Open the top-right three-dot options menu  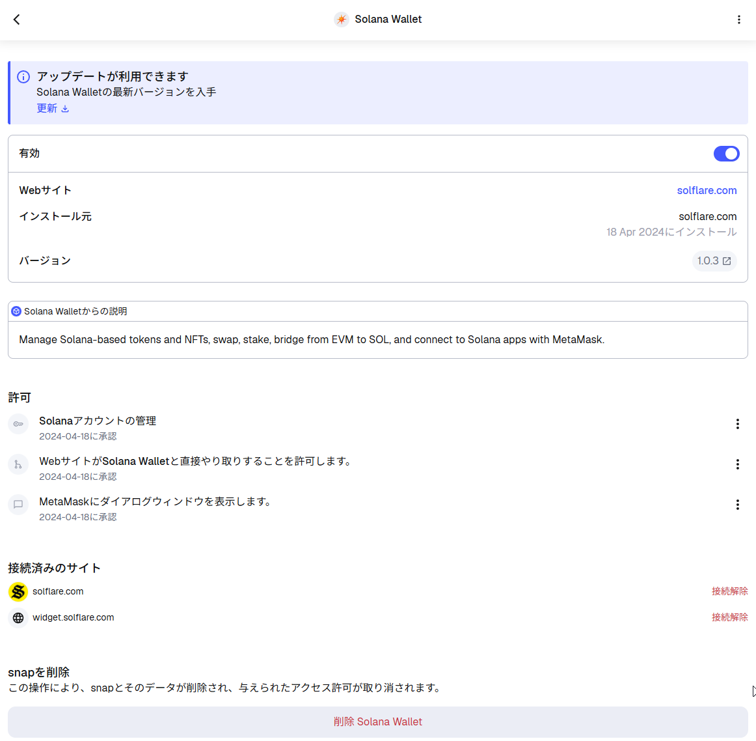[738, 20]
